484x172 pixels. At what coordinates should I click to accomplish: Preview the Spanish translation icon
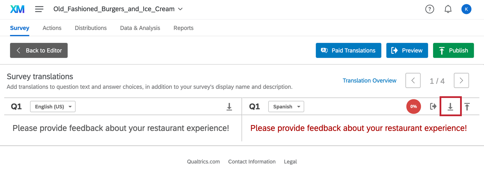433,107
